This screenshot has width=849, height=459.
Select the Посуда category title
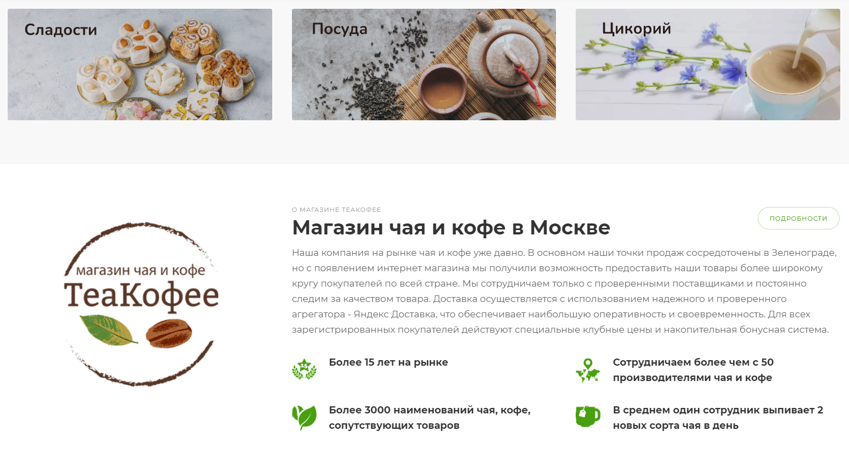[x=340, y=29]
